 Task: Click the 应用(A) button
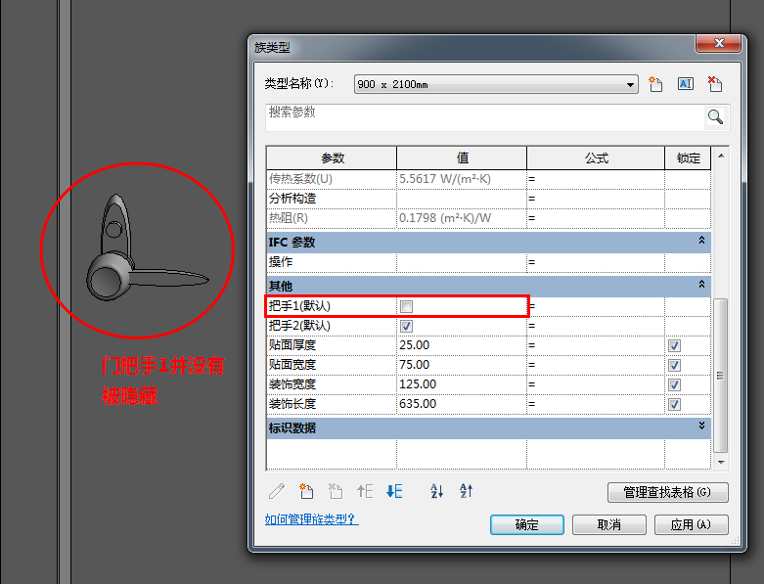point(691,524)
